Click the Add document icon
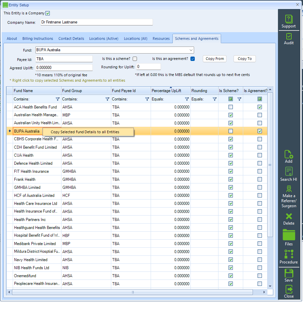 (x=289, y=154)
